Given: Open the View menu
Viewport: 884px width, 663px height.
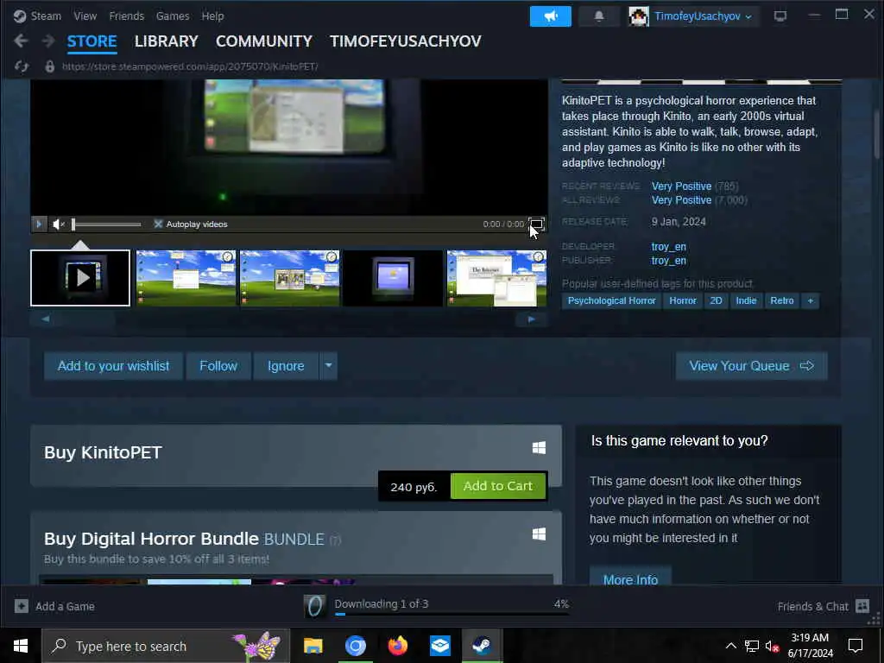Looking at the screenshot, I should [85, 16].
